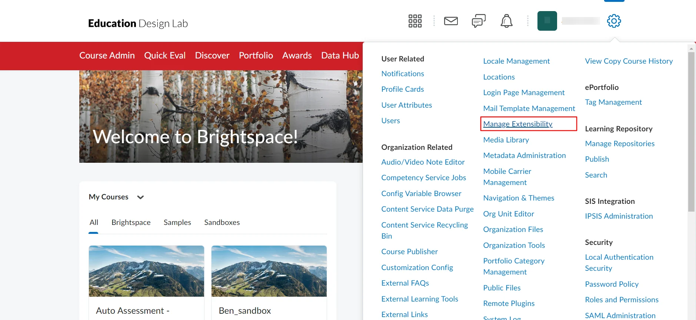Open Content Service Data Purge

(x=427, y=209)
